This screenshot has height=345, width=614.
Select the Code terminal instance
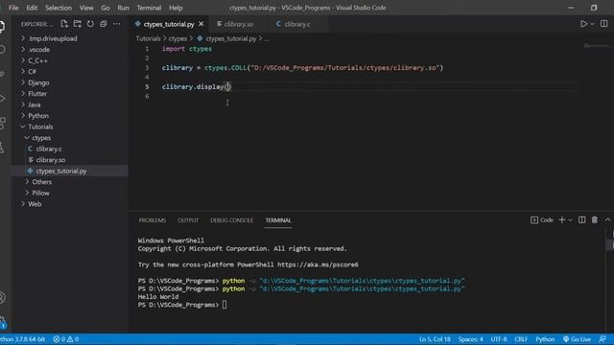pyautogui.click(x=542, y=220)
